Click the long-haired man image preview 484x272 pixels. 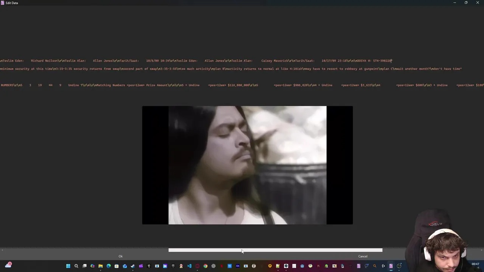247,165
